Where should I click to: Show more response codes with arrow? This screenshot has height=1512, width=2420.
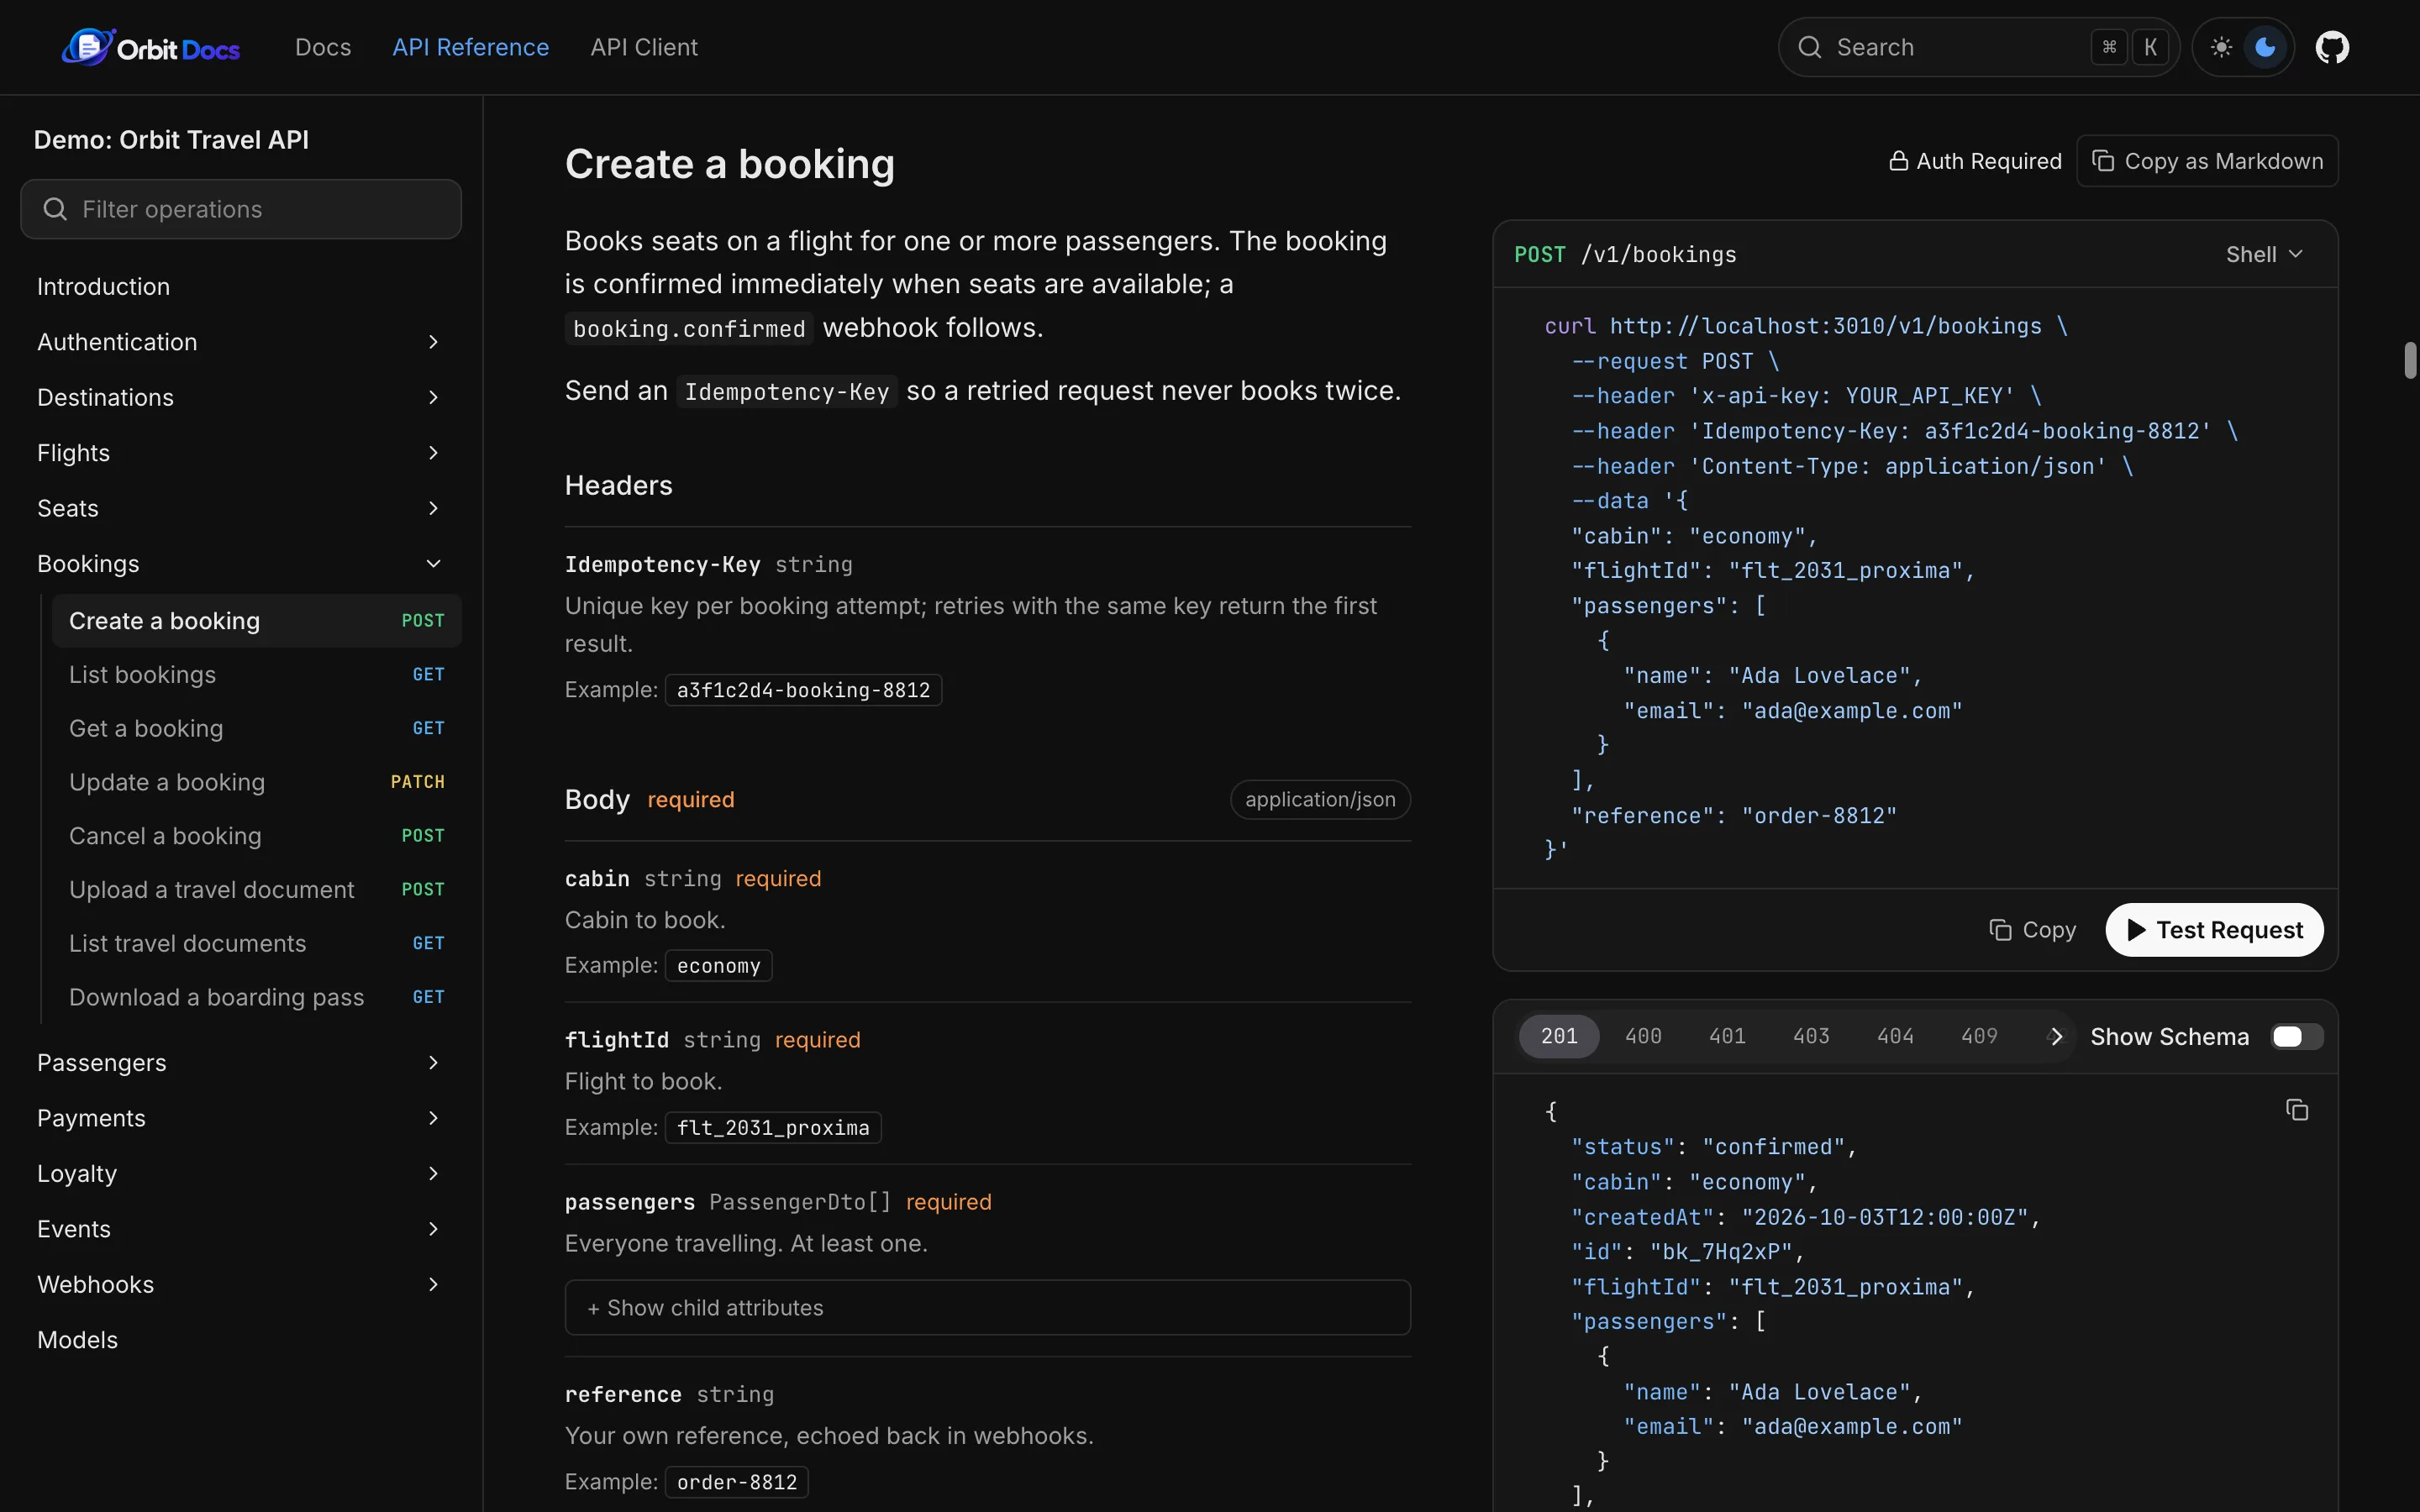pyautogui.click(x=2056, y=1037)
